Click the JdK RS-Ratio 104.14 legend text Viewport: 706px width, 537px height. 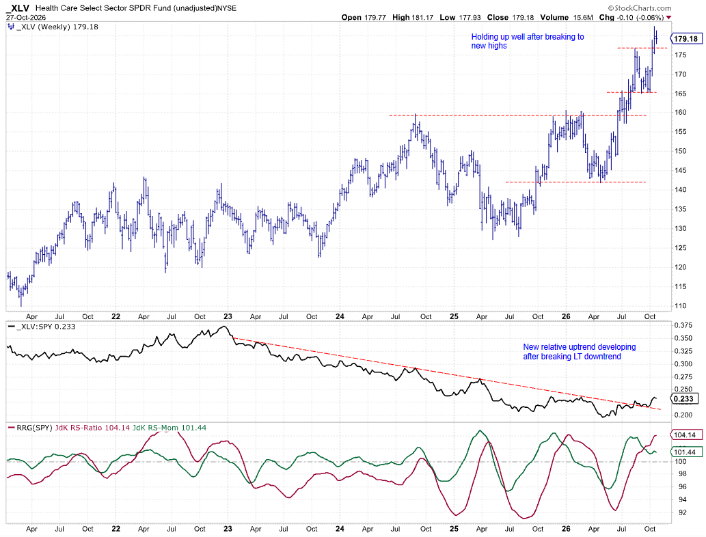click(92, 428)
